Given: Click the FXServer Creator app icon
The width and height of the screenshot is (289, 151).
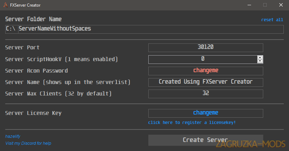Looking at the screenshot, I should point(6,5).
